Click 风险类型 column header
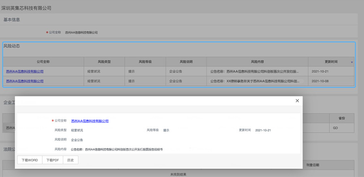The width and height of the screenshot is (364, 177). (104, 62)
